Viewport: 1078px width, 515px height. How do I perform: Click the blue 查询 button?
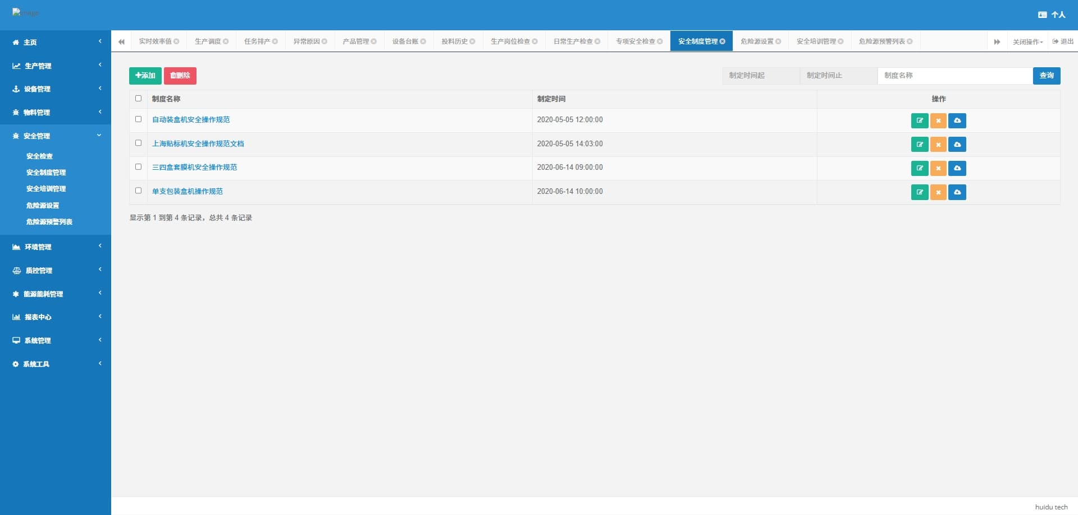pyautogui.click(x=1047, y=76)
